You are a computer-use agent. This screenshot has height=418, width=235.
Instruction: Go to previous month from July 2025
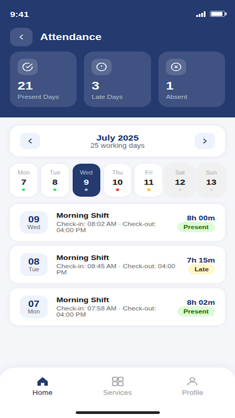coord(30,141)
